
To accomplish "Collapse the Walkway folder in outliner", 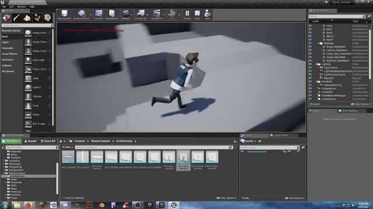I will click(x=319, y=44).
